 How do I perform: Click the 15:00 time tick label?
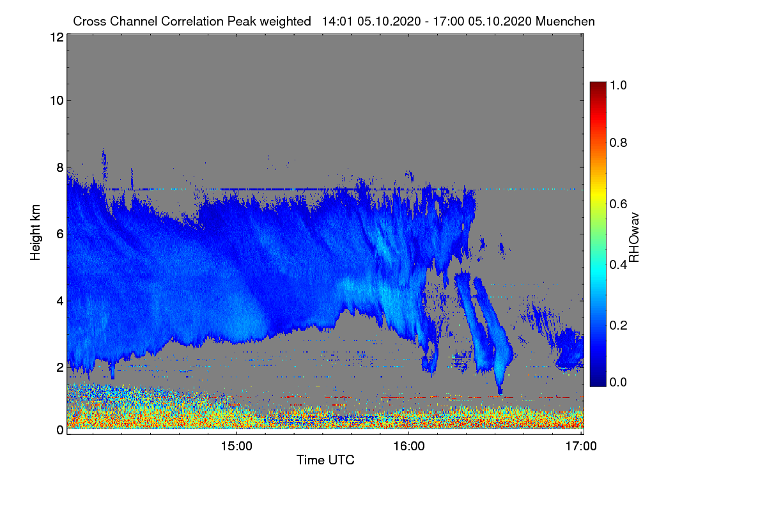coord(236,446)
